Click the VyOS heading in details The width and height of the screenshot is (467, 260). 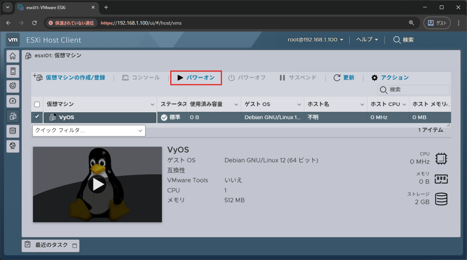tap(178, 150)
